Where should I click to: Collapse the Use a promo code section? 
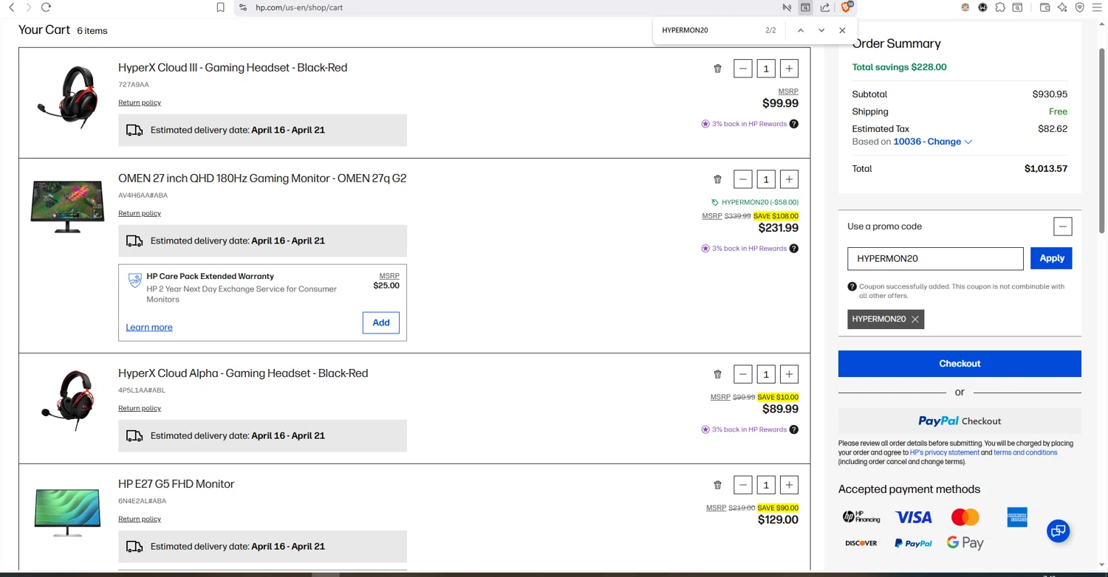click(x=1062, y=227)
